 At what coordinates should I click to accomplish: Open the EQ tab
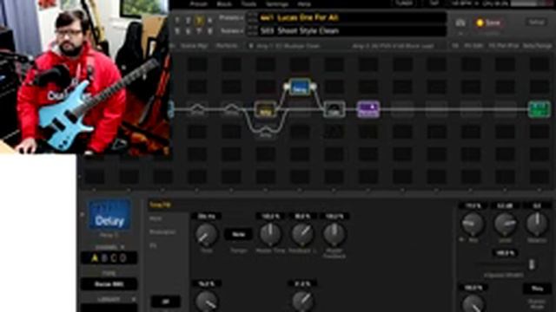(x=153, y=245)
